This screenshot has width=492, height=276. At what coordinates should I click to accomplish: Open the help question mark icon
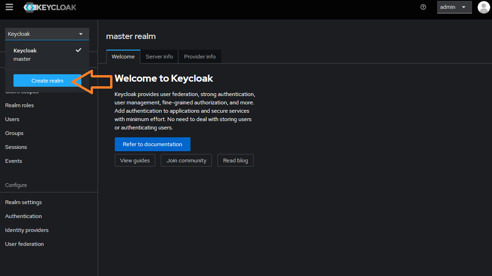[x=423, y=7]
